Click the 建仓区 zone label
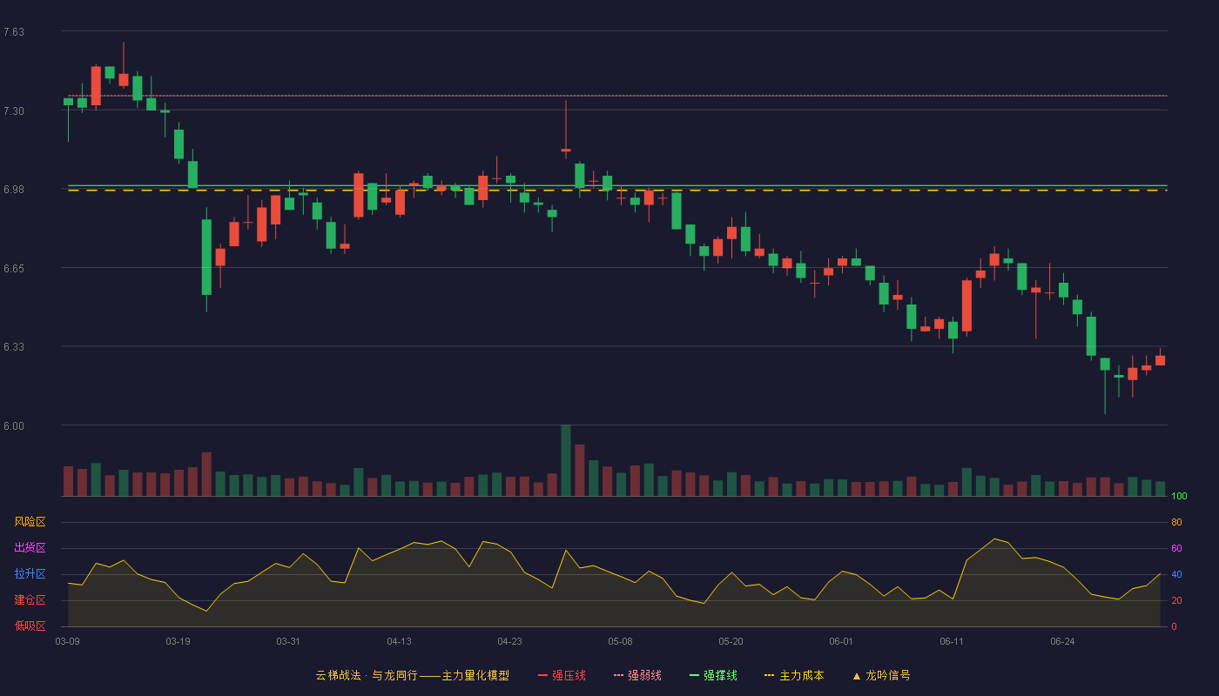Image resolution: width=1219 pixels, height=696 pixels. pos(30,600)
